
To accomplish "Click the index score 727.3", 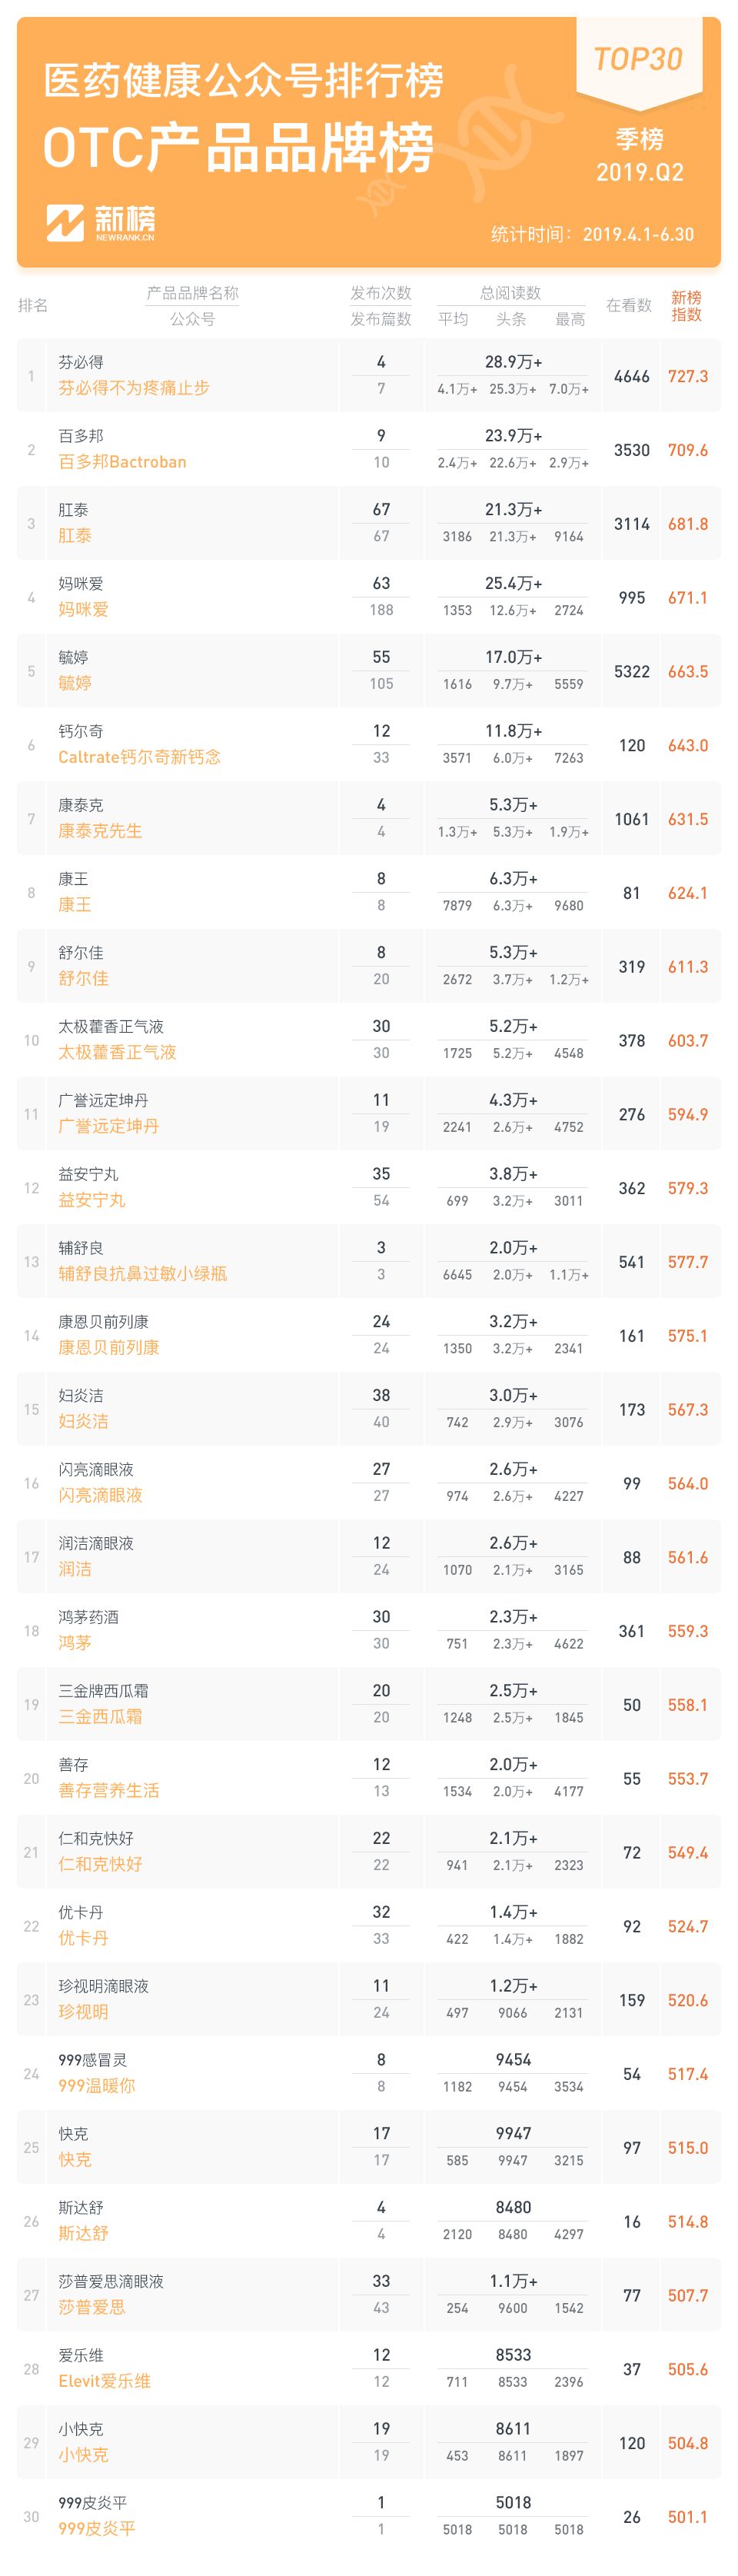I will tap(688, 376).
